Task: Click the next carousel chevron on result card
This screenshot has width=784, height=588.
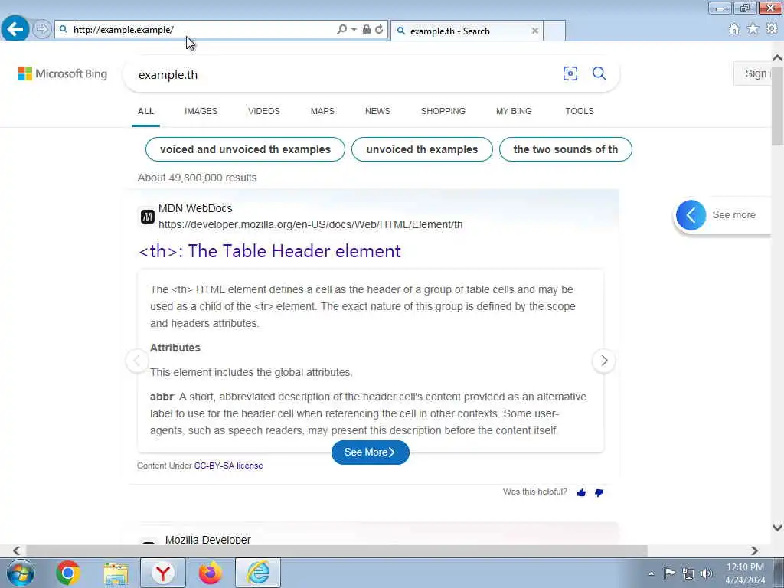Action: [x=604, y=361]
